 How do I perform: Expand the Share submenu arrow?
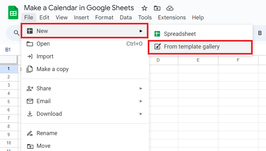click(141, 89)
